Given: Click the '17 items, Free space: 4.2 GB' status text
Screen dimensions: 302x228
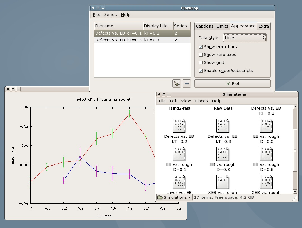Looking at the screenshot, I should point(224,197).
